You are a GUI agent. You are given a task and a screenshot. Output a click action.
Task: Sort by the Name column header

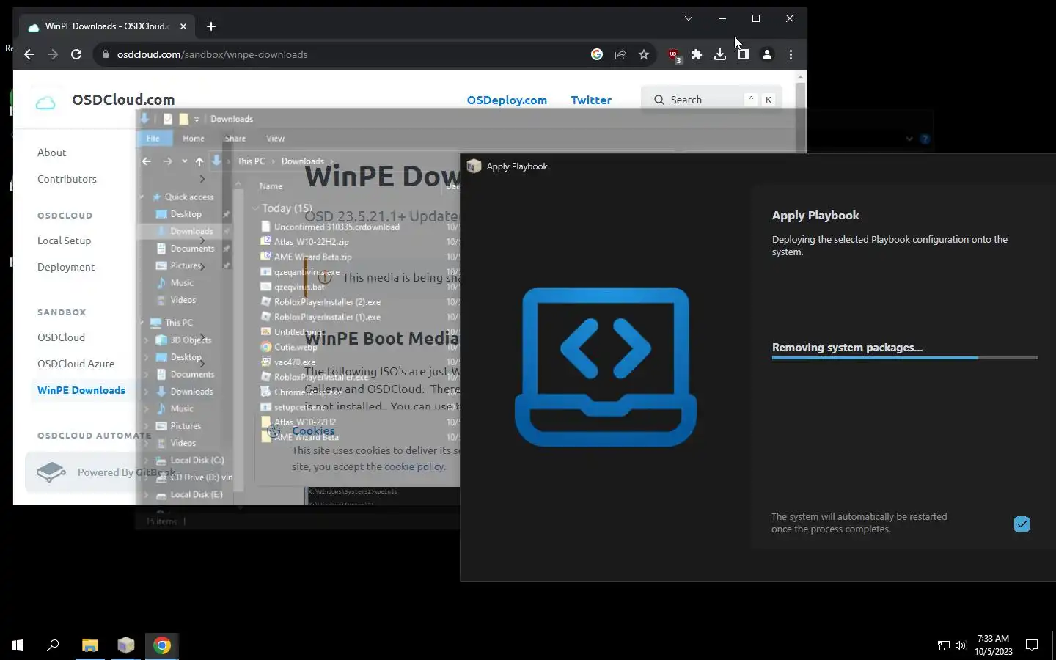(271, 186)
